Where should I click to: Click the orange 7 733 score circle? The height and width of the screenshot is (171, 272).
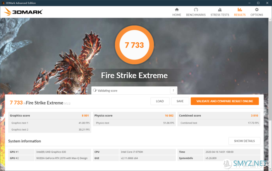coord(134,45)
